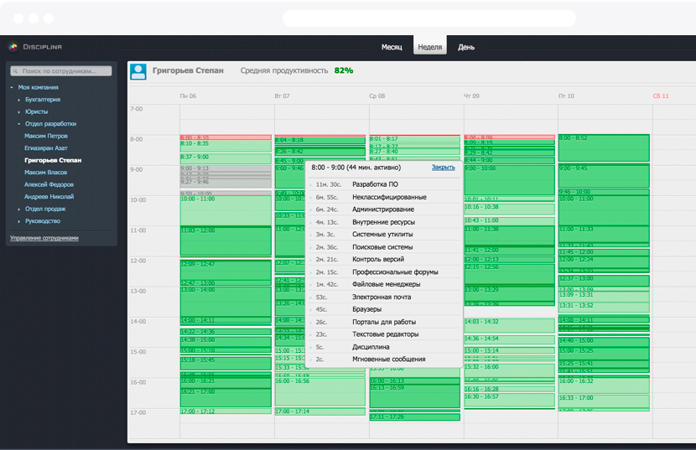Viewport: 696px width, 450px height.
Task: Click the Григорьев Степан profile avatar
Action: (138, 71)
